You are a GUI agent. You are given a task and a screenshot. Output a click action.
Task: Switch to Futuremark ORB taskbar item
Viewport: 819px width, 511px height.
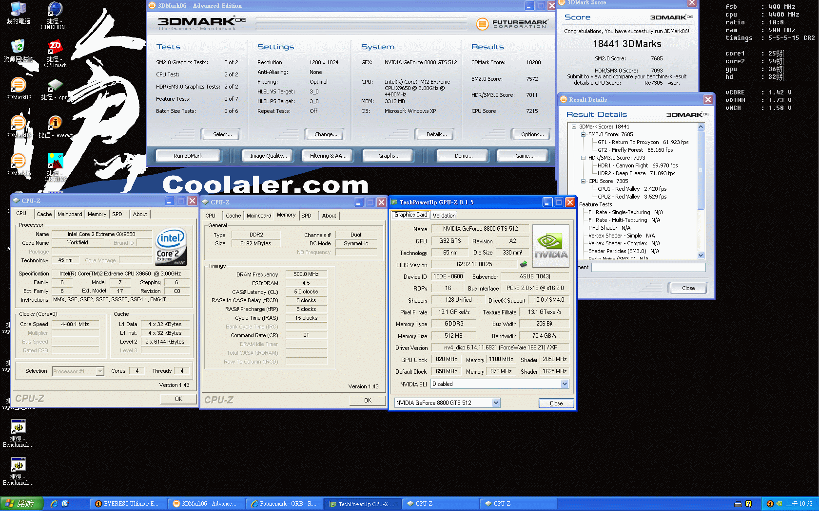pos(284,504)
